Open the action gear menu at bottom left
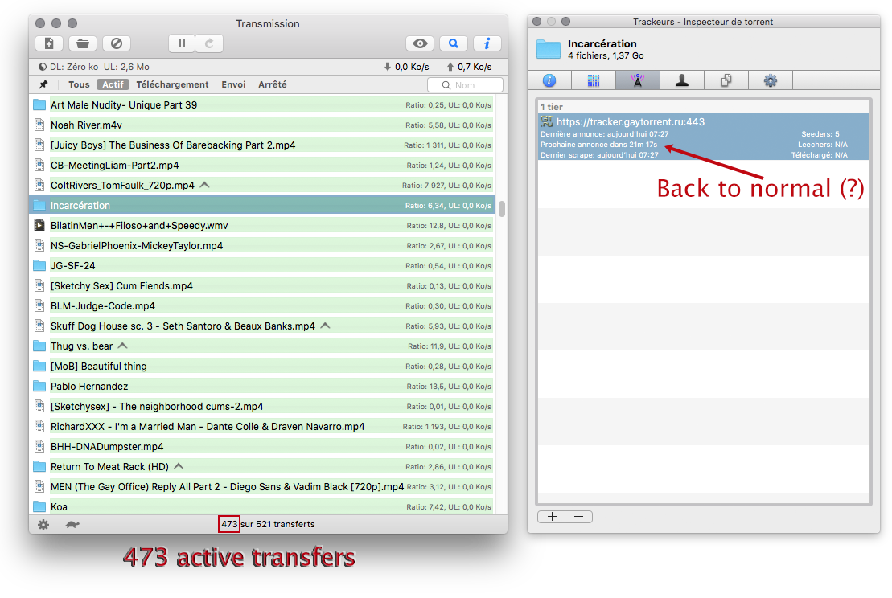892x598 pixels. [43, 525]
